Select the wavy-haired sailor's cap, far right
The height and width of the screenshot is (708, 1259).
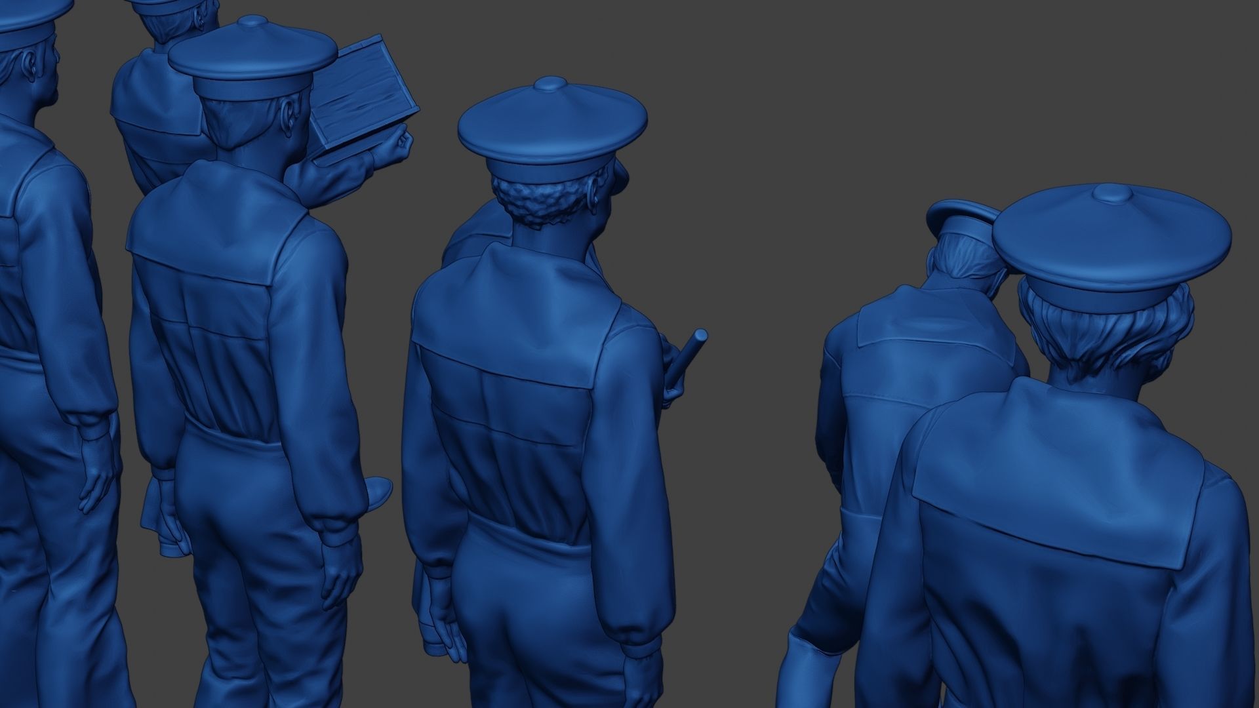pyautogui.click(x=1111, y=246)
